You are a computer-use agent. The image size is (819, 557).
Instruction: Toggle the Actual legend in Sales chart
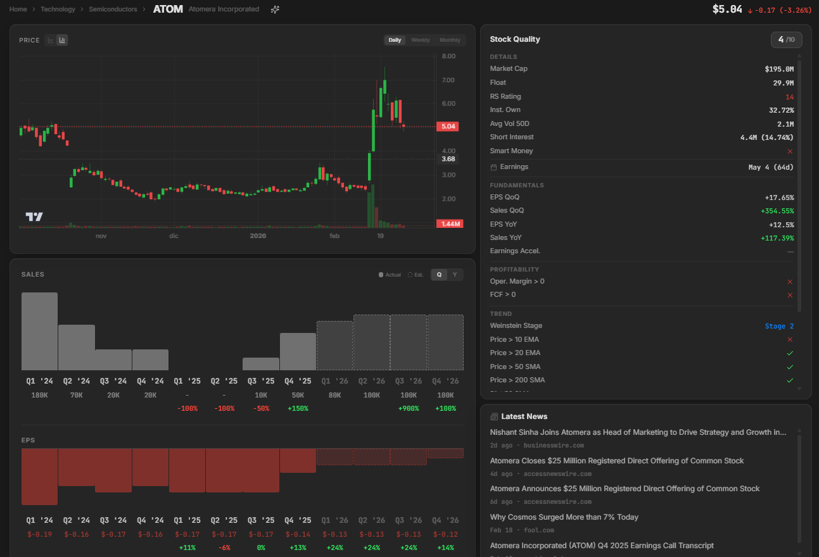390,275
